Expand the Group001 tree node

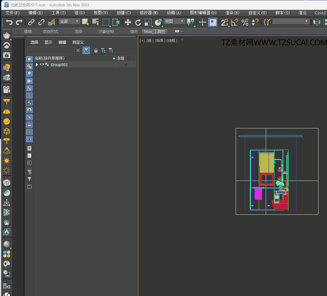(37, 65)
